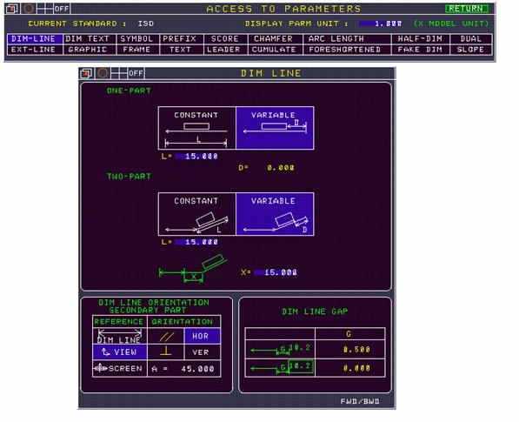519x422 pixels.
Task: Click the orange circle icon in the top bar
Action: [29, 9]
